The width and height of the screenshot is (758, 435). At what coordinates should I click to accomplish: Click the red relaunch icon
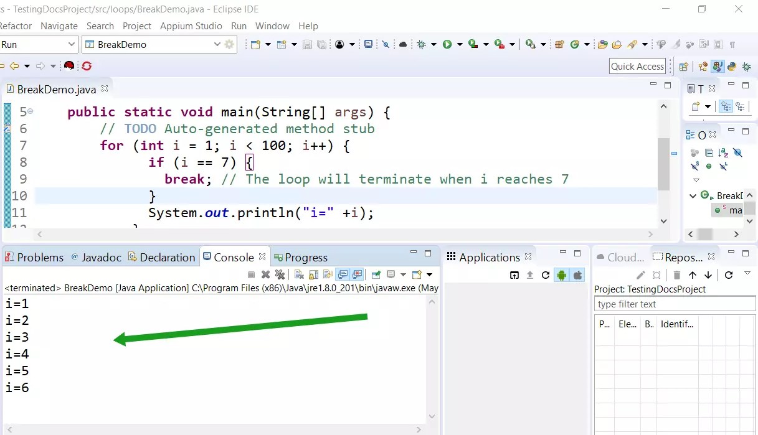(x=87, y=65)
